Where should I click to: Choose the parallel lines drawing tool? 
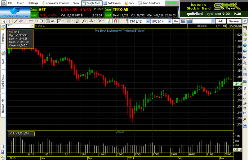[21, 21]
